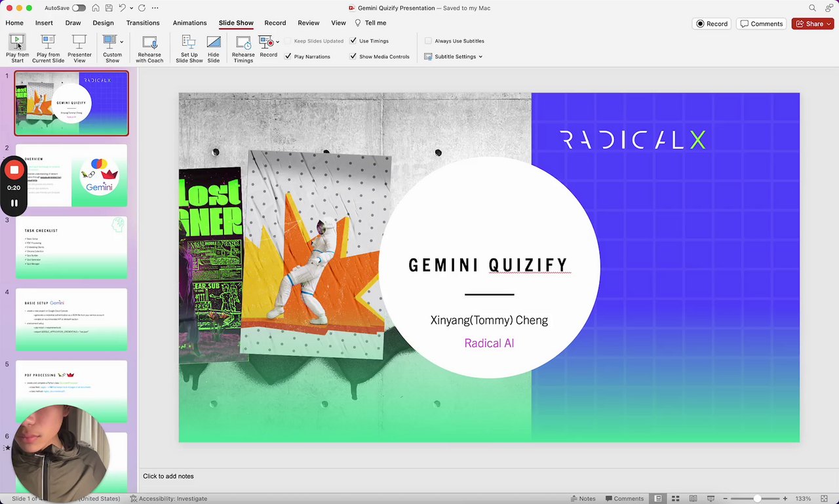Open the more options ellipsis in title bar
Screen dimensions: 839x504
pyautogui.click(x=155, y=8)
